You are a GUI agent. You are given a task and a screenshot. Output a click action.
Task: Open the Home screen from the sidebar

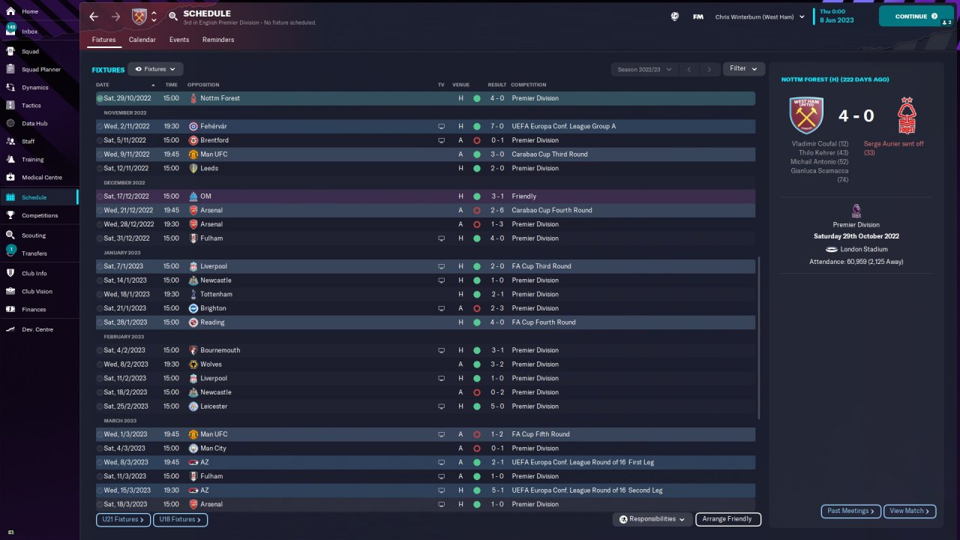[x=30, y=12]
